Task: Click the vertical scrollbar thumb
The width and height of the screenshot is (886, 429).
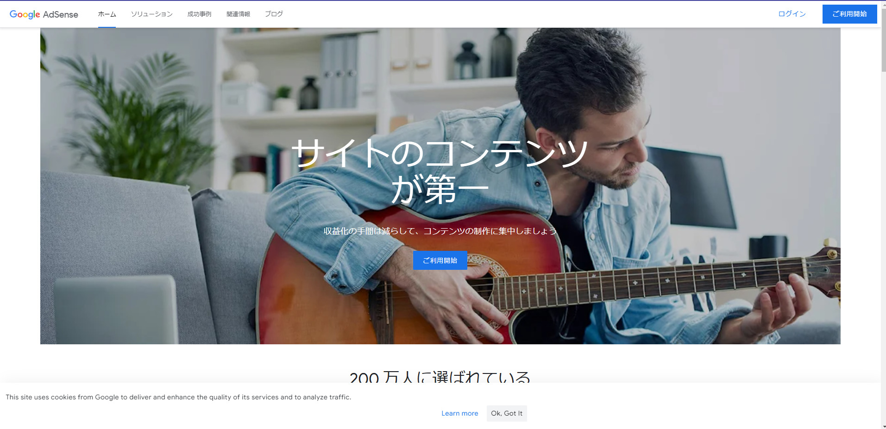Action: (884, 39)
